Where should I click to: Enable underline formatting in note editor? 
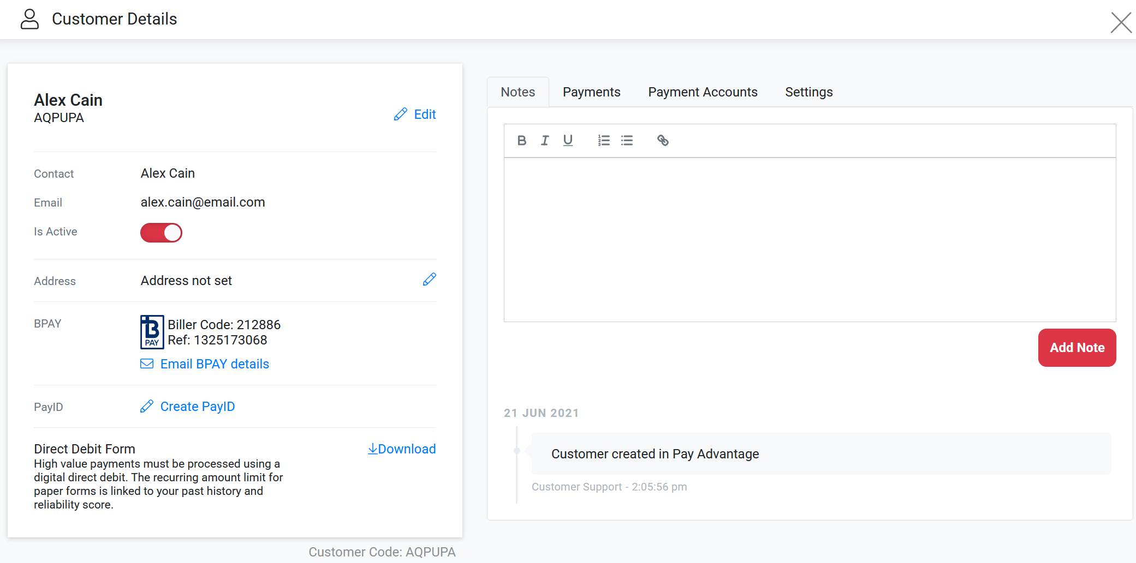[x=568, y=141]
